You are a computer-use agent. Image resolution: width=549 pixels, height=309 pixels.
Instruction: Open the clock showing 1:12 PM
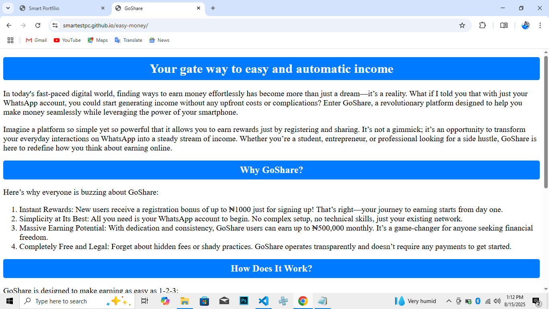point(515,301)
